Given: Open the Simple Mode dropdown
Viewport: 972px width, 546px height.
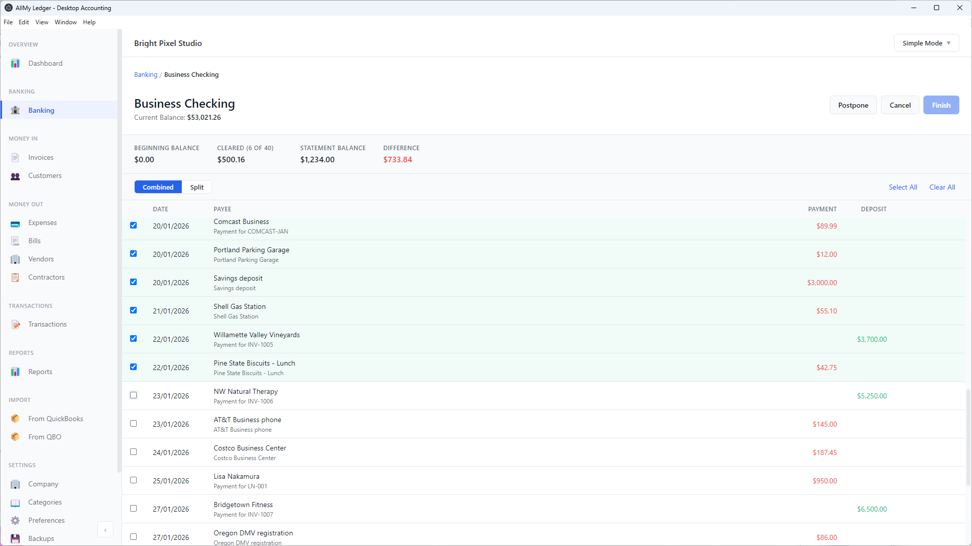Looking at the screenshot, I should pyautogui.click(x=926, y=42).
